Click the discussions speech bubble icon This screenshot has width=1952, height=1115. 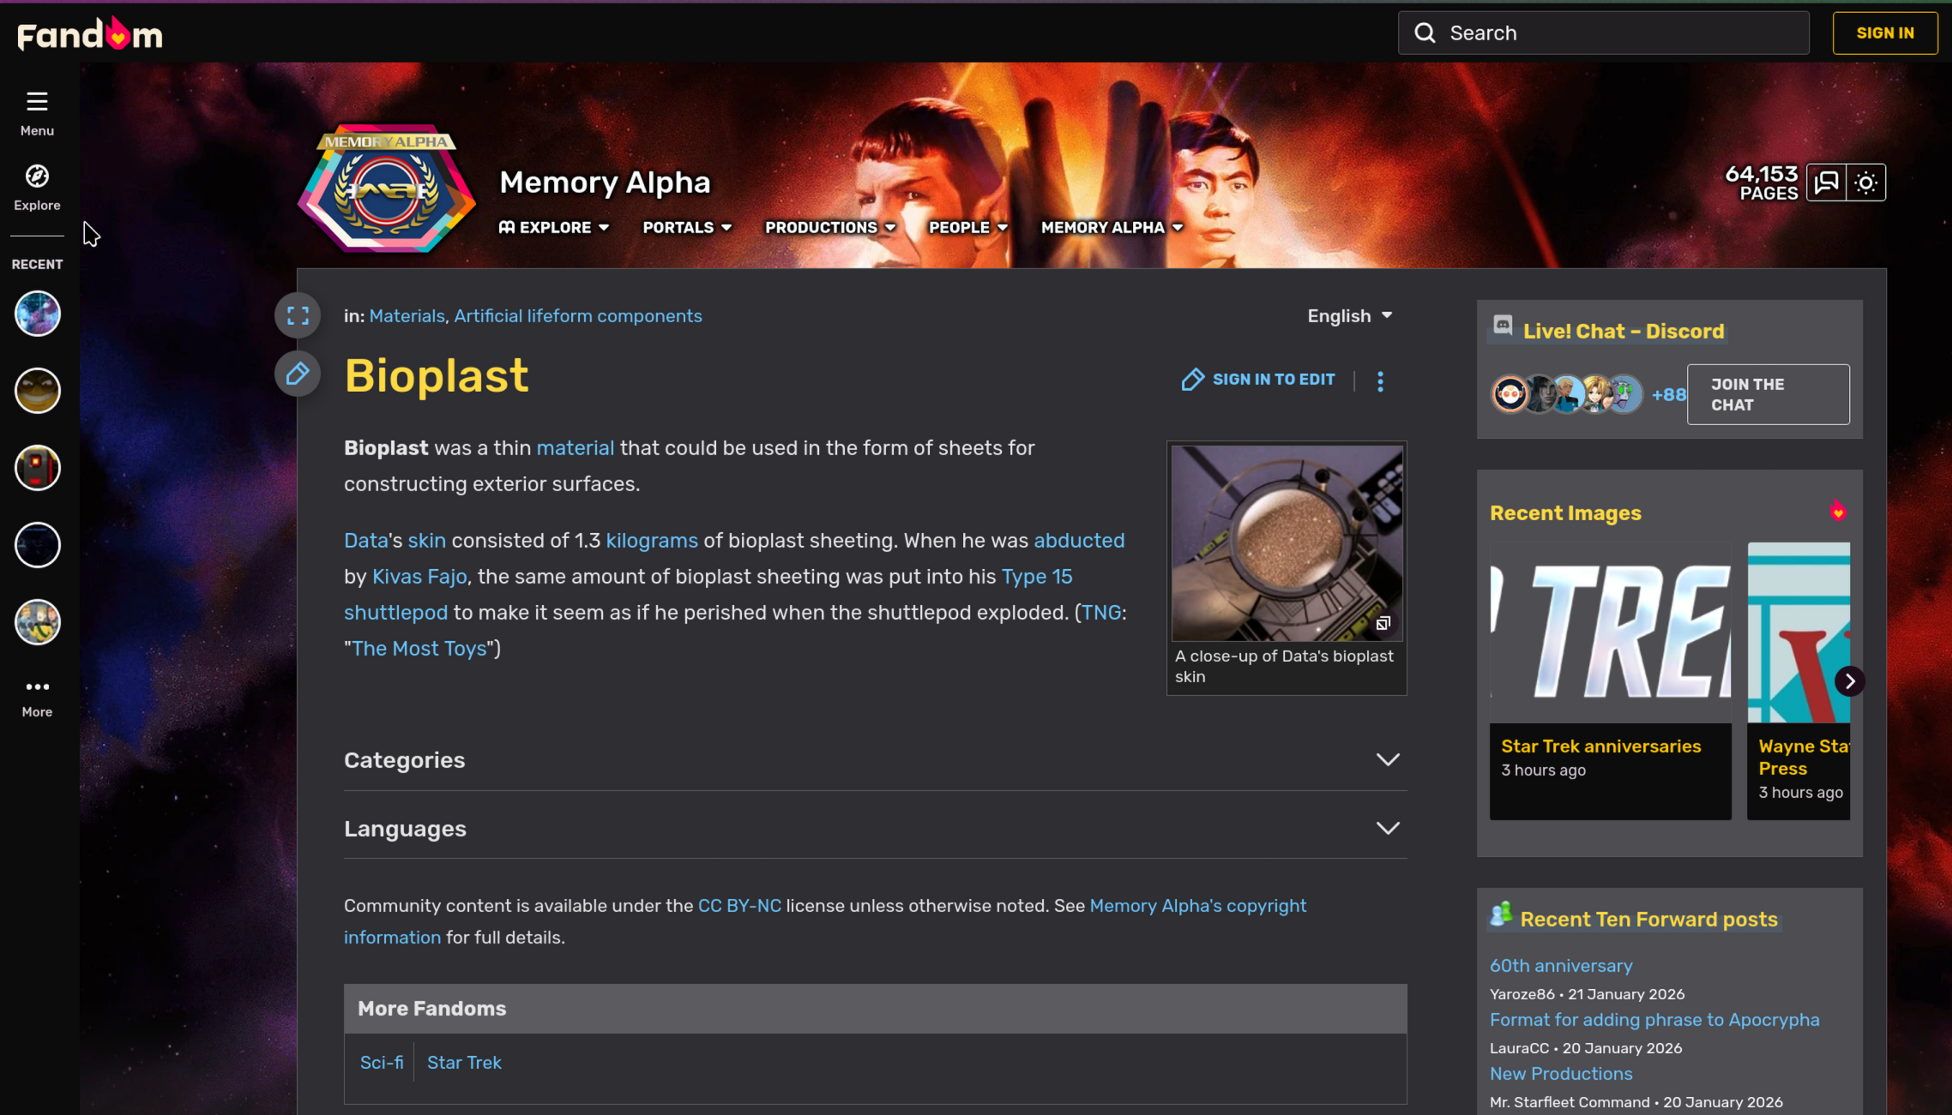(x=1826, y=183)
